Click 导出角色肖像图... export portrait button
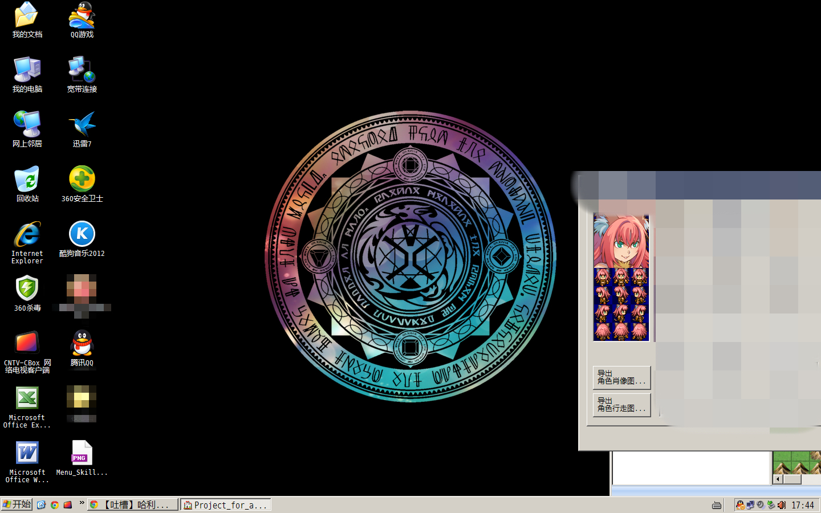Screen dimensions: 821x513 coord(621,377)
